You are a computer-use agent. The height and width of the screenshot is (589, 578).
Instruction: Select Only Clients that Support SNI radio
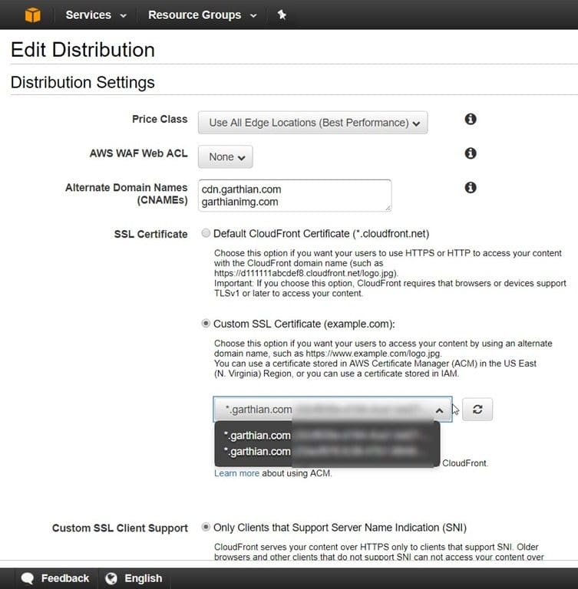206,527
